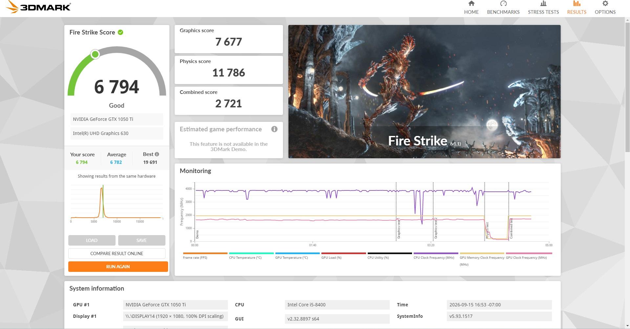The image size is (630, 329).
Task: Toggle CPU Temperature legend swatch
Action: click(x=251, y=253)
